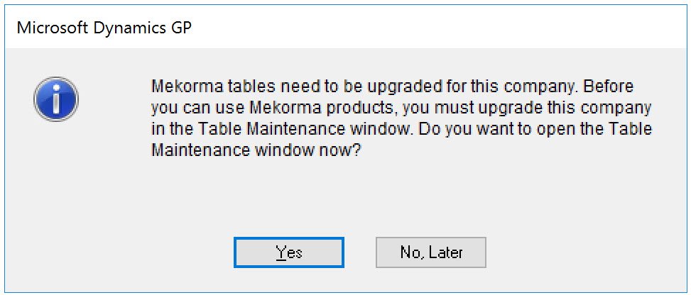Click the word "Before" ending the first line

click(609, 88)
